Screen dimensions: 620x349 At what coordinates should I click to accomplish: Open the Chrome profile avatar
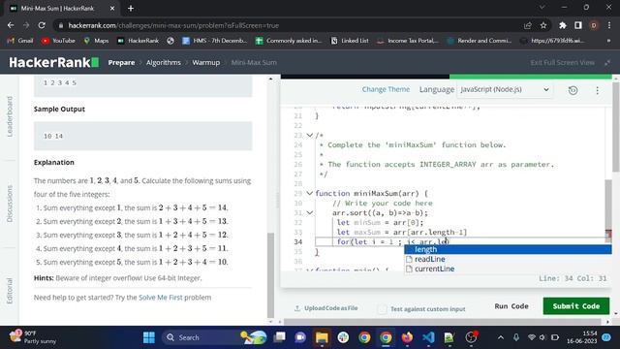pyautogui.click(x=594, y=25)
